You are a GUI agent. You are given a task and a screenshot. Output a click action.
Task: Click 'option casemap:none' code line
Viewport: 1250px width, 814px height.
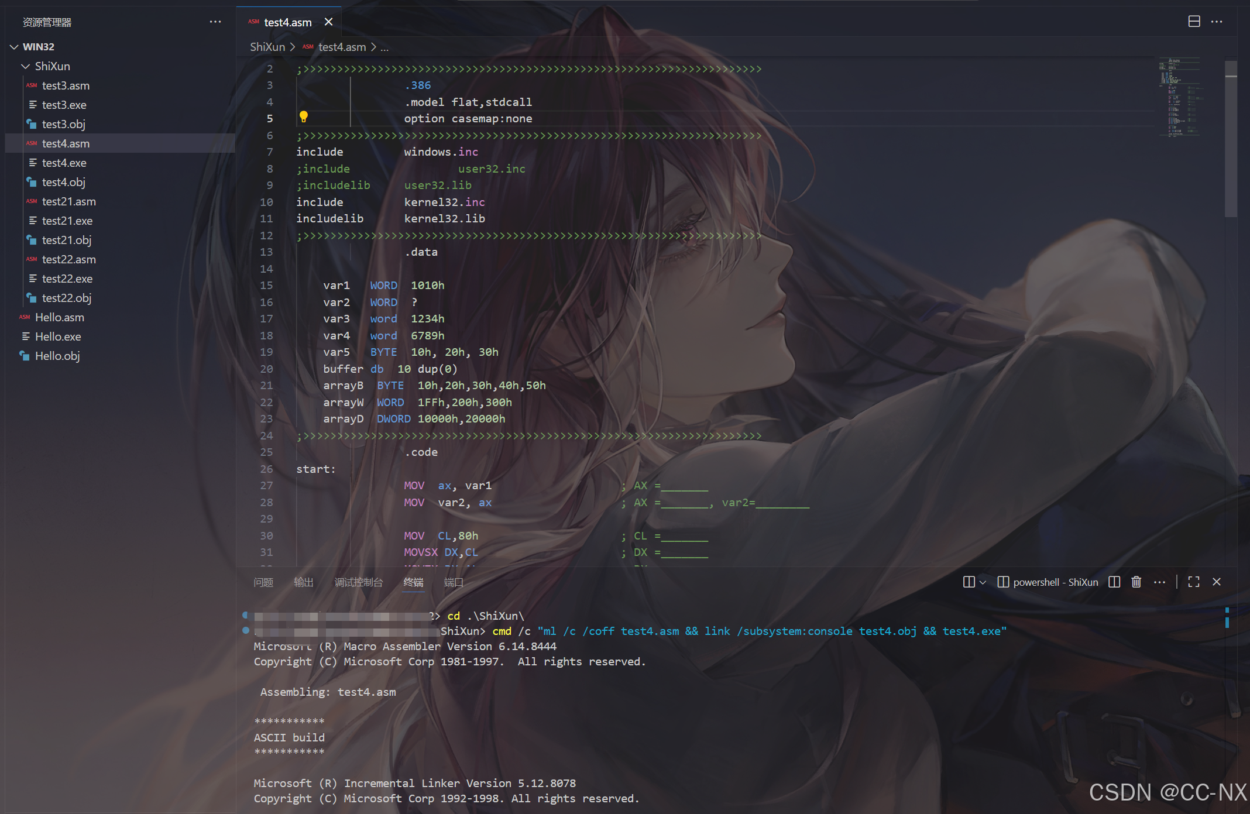[x=468, y=119]
